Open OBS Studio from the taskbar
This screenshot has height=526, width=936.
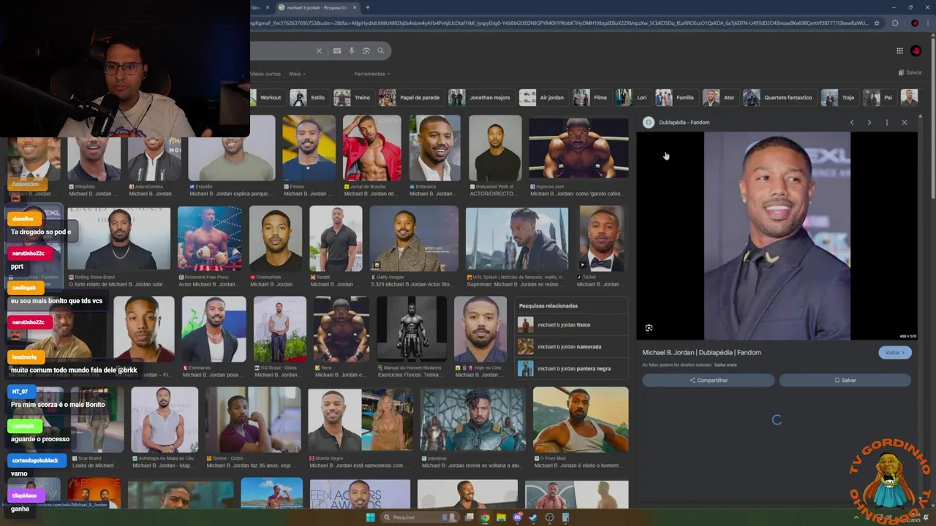(549, 517)
